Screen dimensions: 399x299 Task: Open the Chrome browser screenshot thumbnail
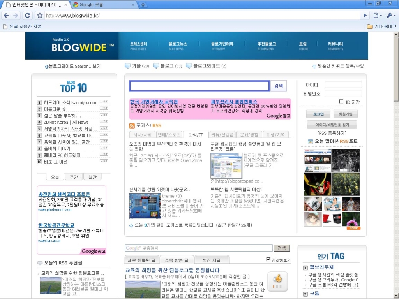click(226, 166)
